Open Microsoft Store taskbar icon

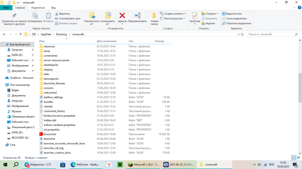click(x=63, y=164)
